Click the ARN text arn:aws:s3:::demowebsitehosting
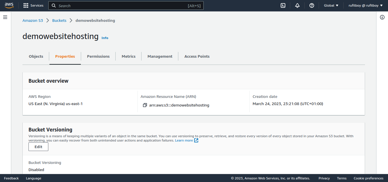The width and height of the screenshot is (388, 182). pos(179,105)
